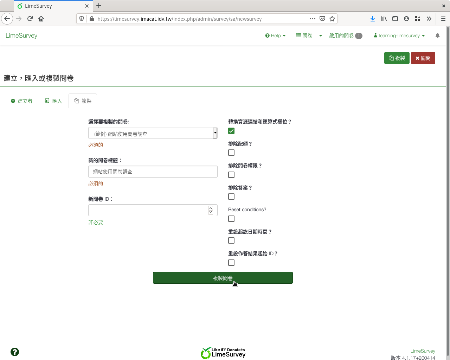Check the 排除答案 checkbox
Screen dimensions: 450x360
tap(231, 197)
